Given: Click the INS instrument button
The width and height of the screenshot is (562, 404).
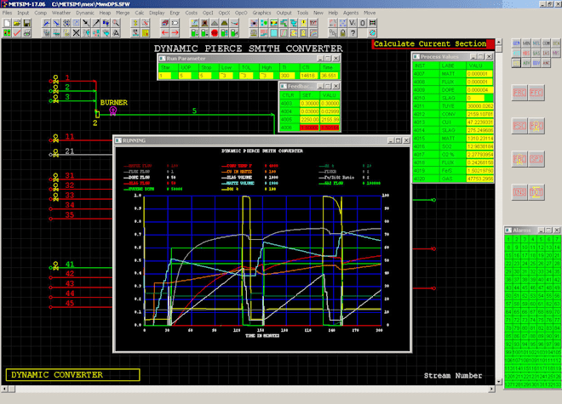Looking at the screenshot, I should 519,192.
